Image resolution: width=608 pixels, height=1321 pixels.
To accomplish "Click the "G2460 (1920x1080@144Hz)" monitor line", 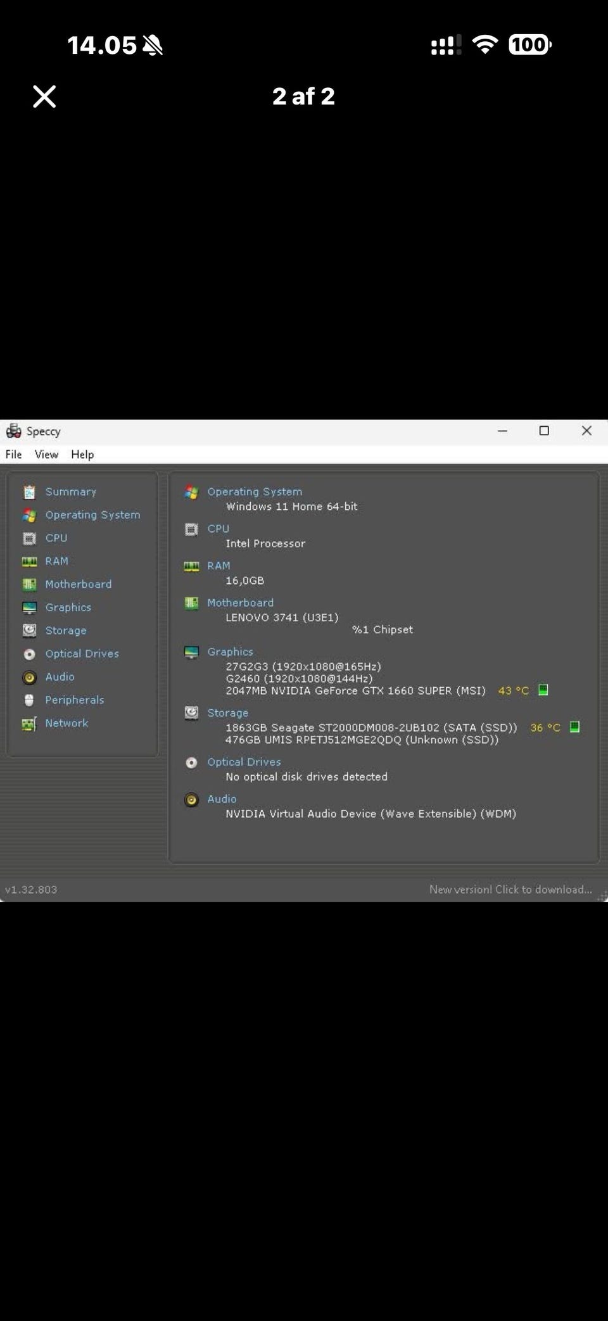I will coord(299,678).
